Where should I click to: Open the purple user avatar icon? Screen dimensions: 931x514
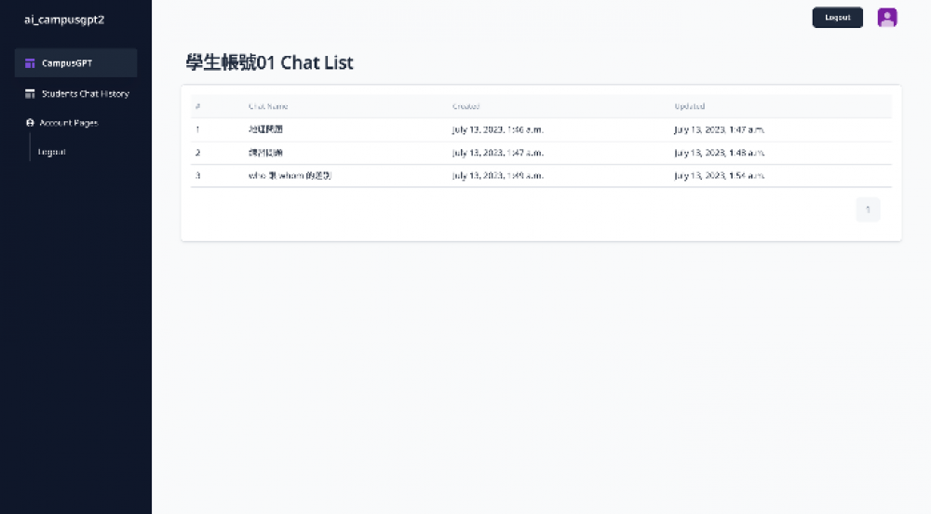(887, 18)
